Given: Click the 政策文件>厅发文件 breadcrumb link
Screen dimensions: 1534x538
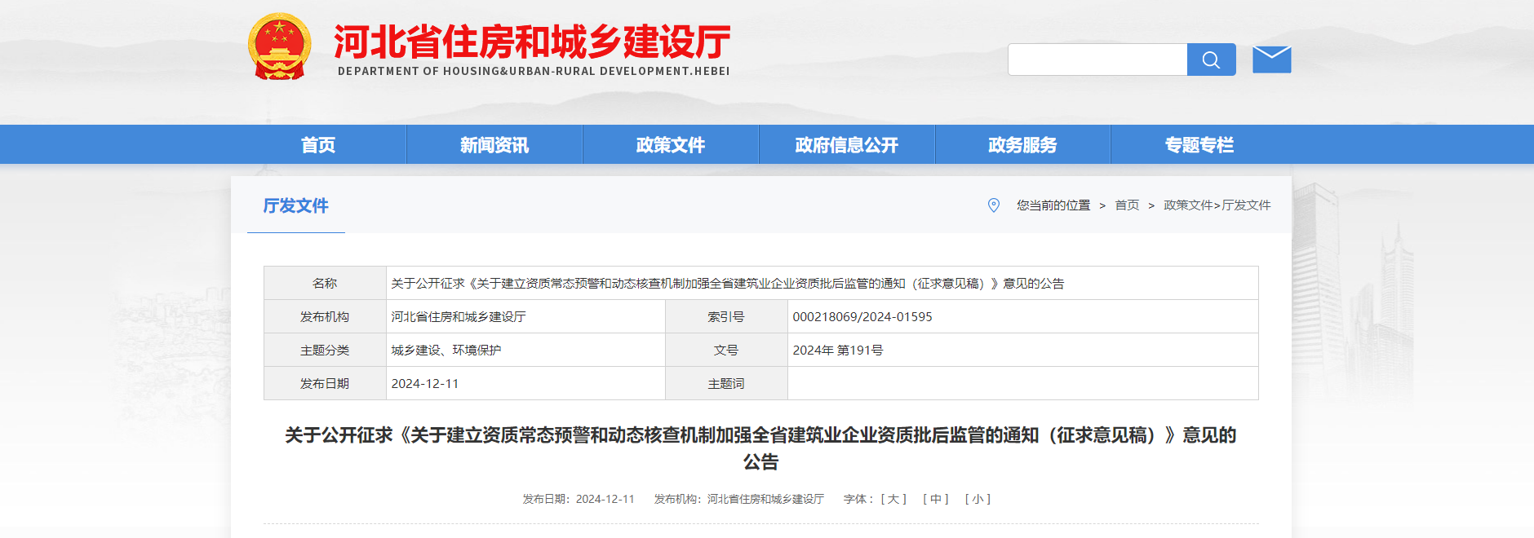Looking at the screenshot, I should [x=1217, y=205].
